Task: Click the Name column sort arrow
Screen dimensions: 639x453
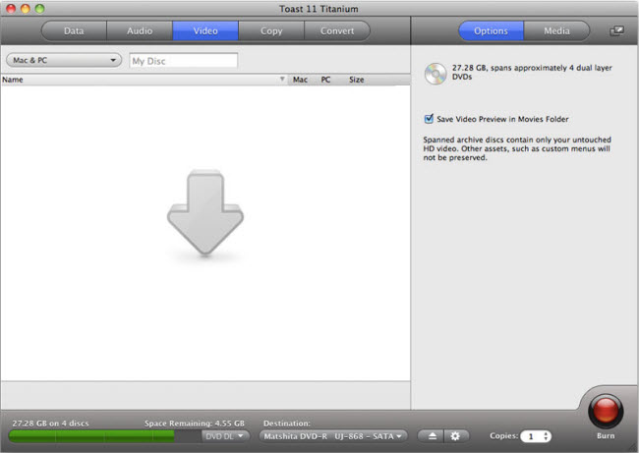Action: point(282,79)
